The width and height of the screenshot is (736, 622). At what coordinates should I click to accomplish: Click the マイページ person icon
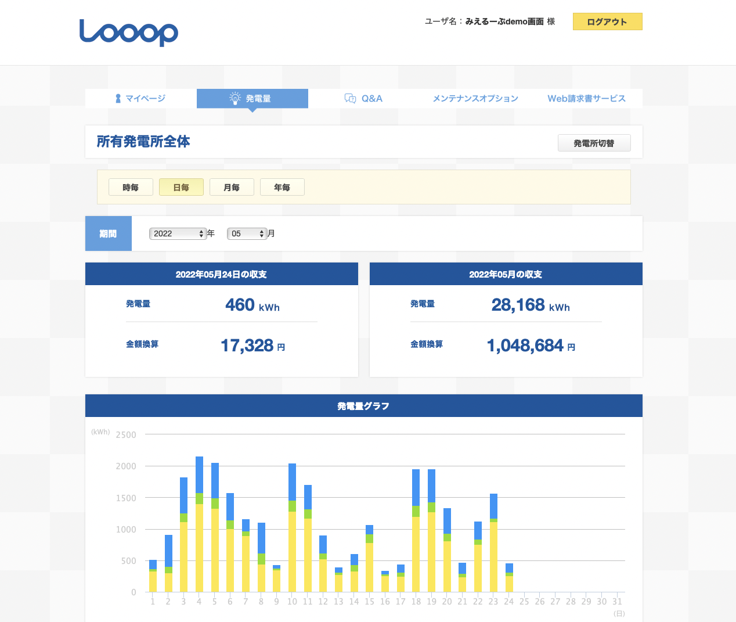(118, 99)
